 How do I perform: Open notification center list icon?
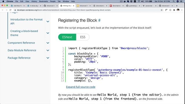click(x=181, y=1)
